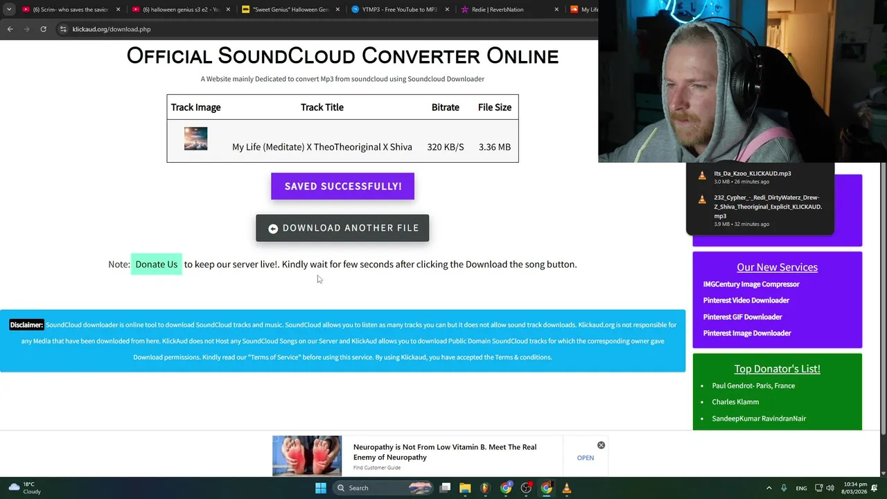887x499 pixels.
Task: Open Pinterest GIF Downloader link
Action: pyautogui.click(x=743, y=317)
